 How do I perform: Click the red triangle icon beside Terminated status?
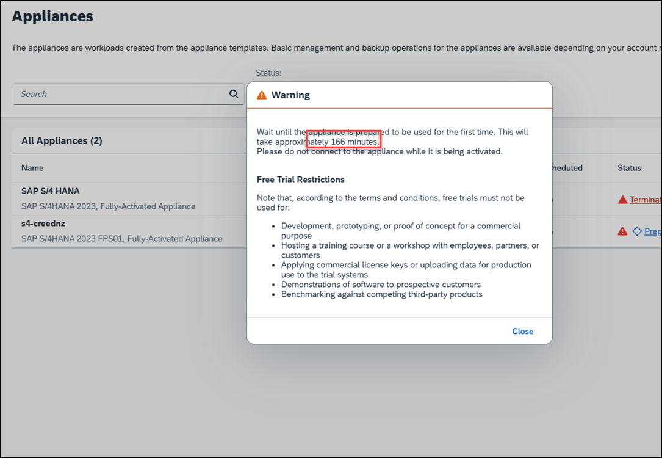(x=622, y=200)
